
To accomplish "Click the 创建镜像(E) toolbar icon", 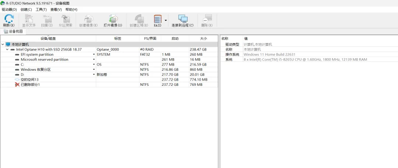I will point(88,19).
